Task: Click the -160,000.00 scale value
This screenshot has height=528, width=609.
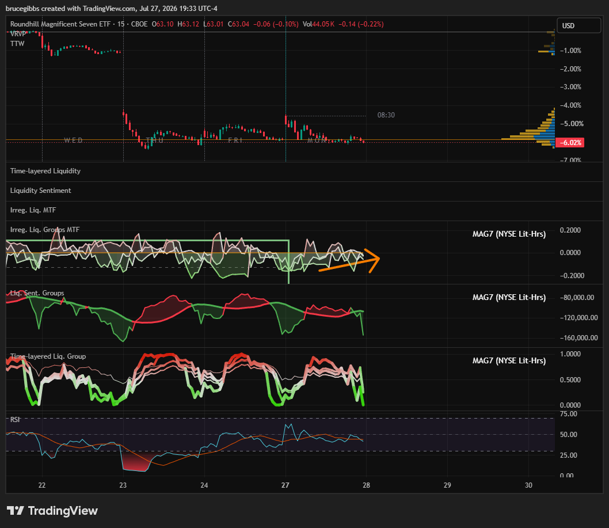Action: [578, 337]
